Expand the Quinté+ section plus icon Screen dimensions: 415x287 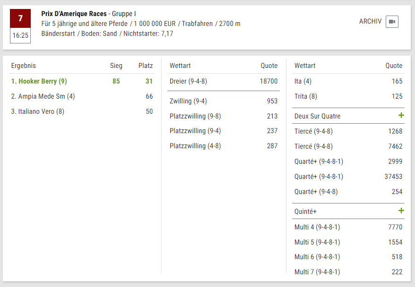(401, 211)
